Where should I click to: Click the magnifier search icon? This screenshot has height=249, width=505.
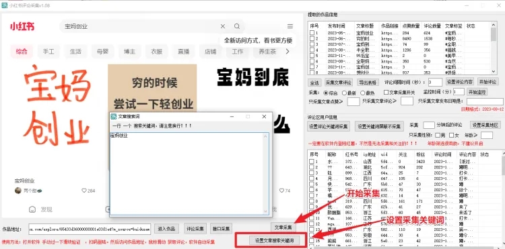[237, 26]
